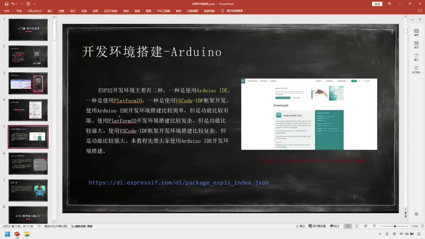Open the 切换 transitions tab

coord(84,11)
